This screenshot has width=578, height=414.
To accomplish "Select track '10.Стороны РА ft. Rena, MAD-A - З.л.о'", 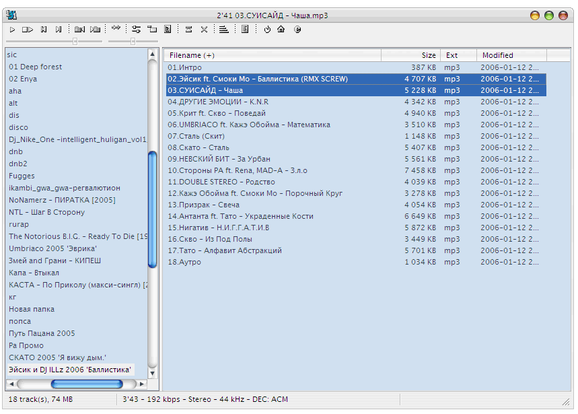I will (x=356, y=170).
